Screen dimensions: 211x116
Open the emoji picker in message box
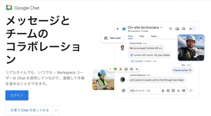(168, 90)
